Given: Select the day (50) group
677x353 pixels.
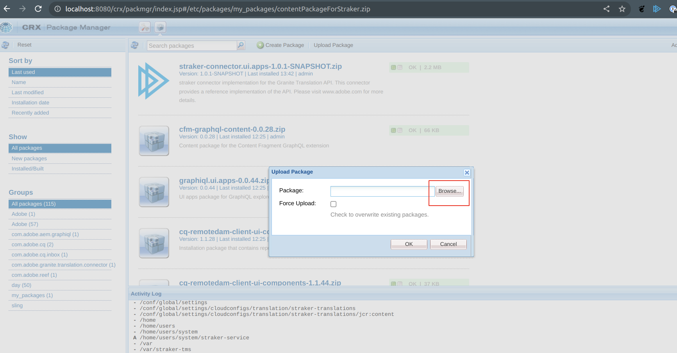Looking at the screenshot, I should point(60,285).
